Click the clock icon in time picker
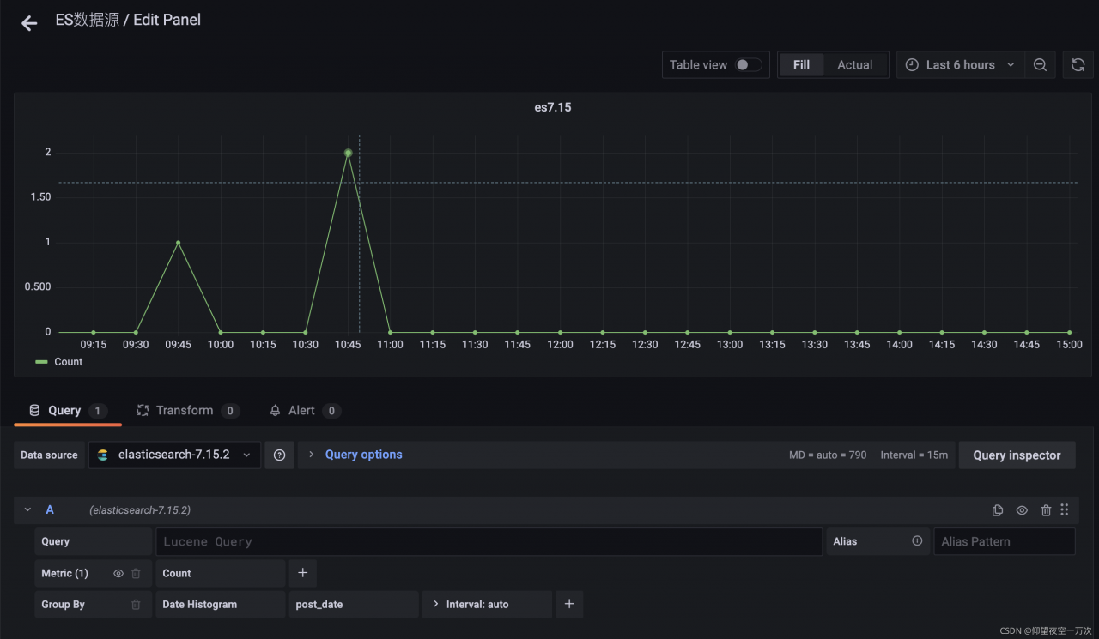The height and width of the screenshot is (639, 1099). coord(912,65)
